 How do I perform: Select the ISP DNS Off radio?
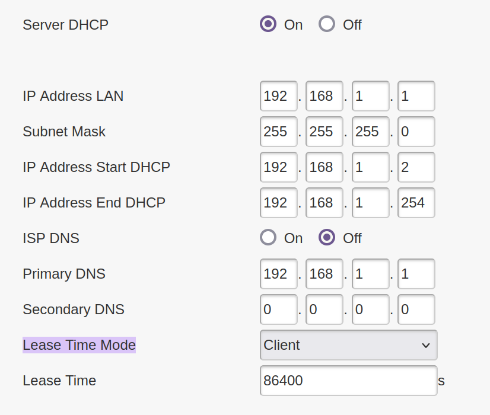click(327, 238)
